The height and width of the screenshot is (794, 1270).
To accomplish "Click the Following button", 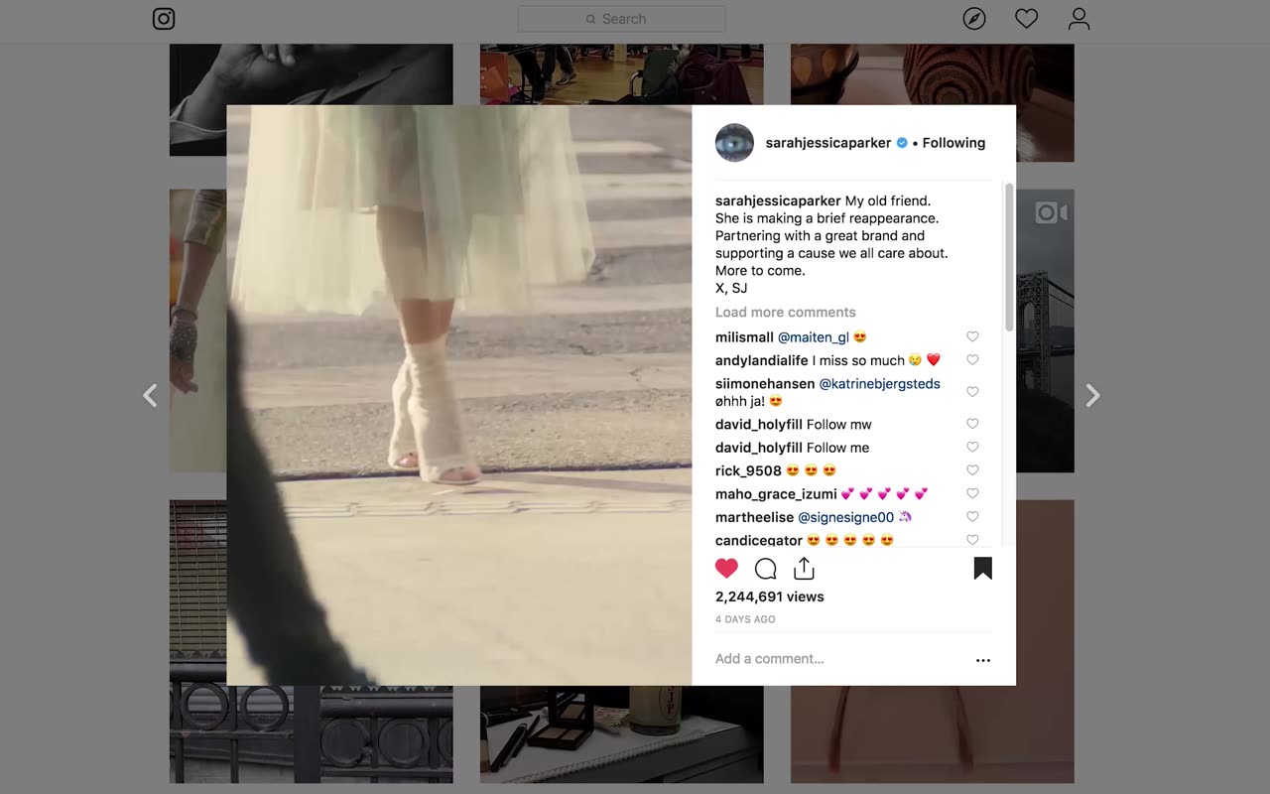I will [953, 143].
